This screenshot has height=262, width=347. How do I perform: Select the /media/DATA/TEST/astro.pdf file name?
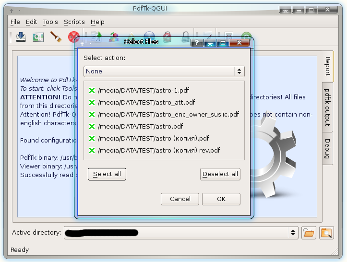[x=140, y=126]
